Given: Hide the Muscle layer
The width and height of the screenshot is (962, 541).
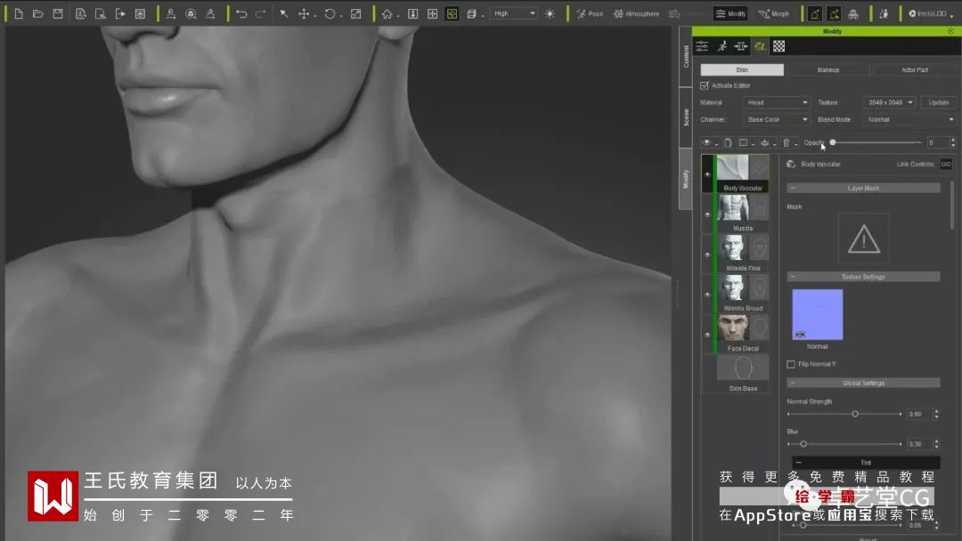Looking at the screenshot, I should click(707, 214).
